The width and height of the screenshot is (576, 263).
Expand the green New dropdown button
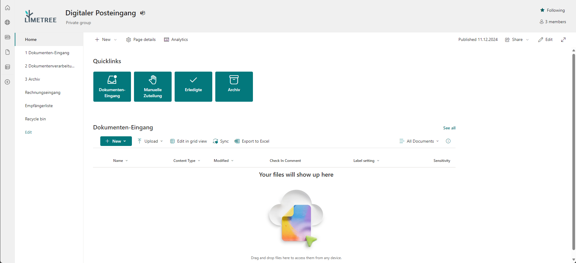116,141
